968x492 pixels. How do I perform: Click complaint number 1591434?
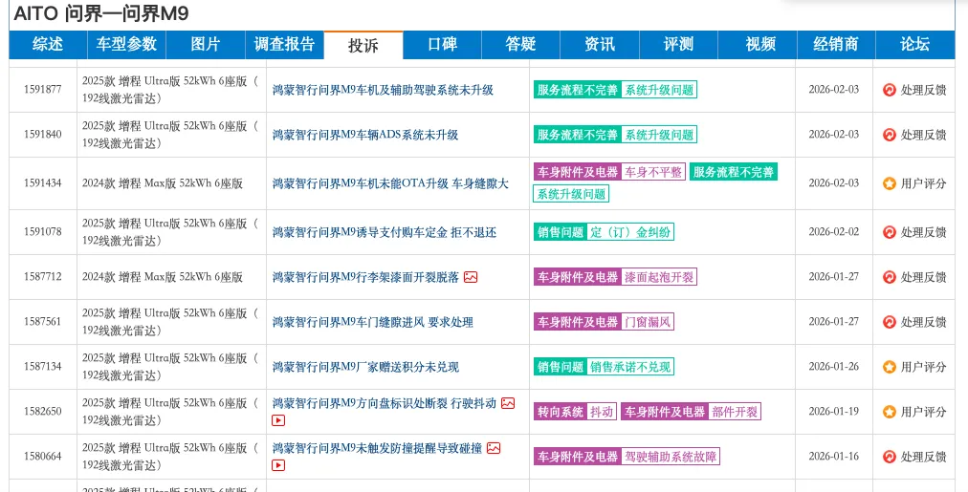click(x=43, y=183)
